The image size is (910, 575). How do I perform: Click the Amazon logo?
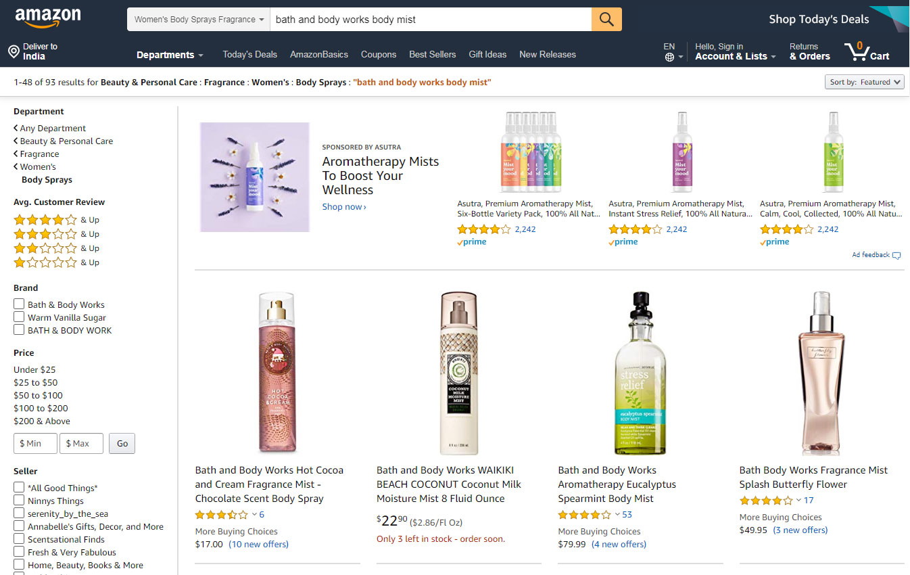(47, 18)
